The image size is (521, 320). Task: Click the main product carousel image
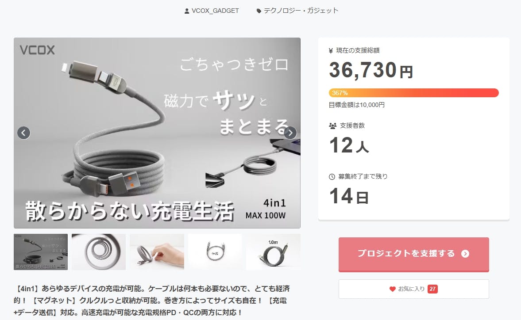[x=157, y=133]
